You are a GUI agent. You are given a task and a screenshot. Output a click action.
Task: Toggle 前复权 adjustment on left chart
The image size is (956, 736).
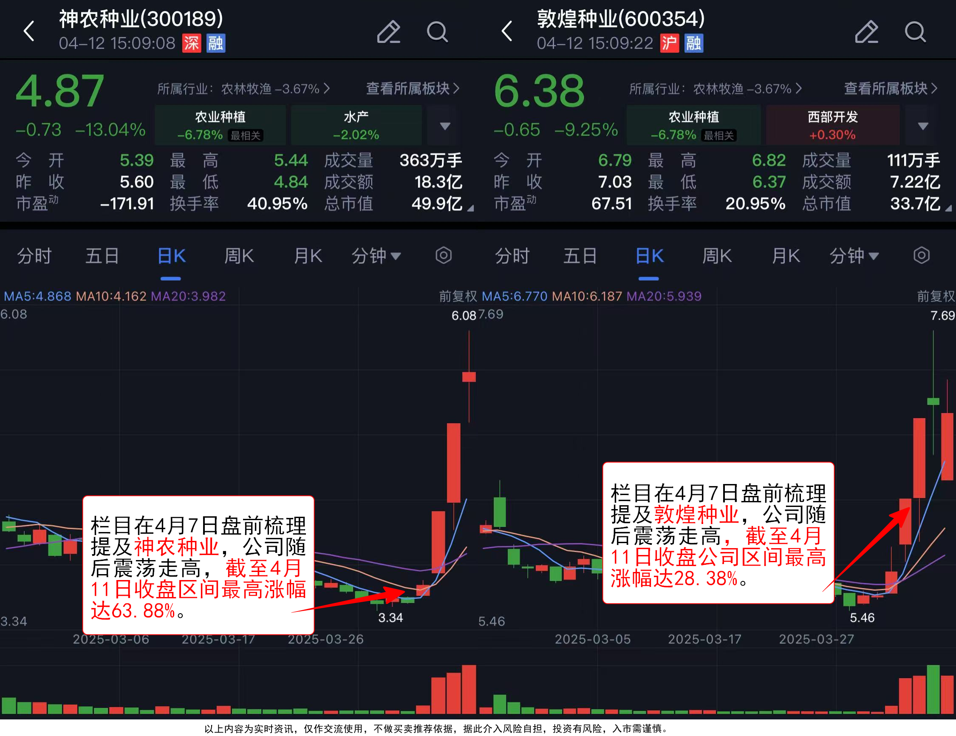tap(458, 297)
